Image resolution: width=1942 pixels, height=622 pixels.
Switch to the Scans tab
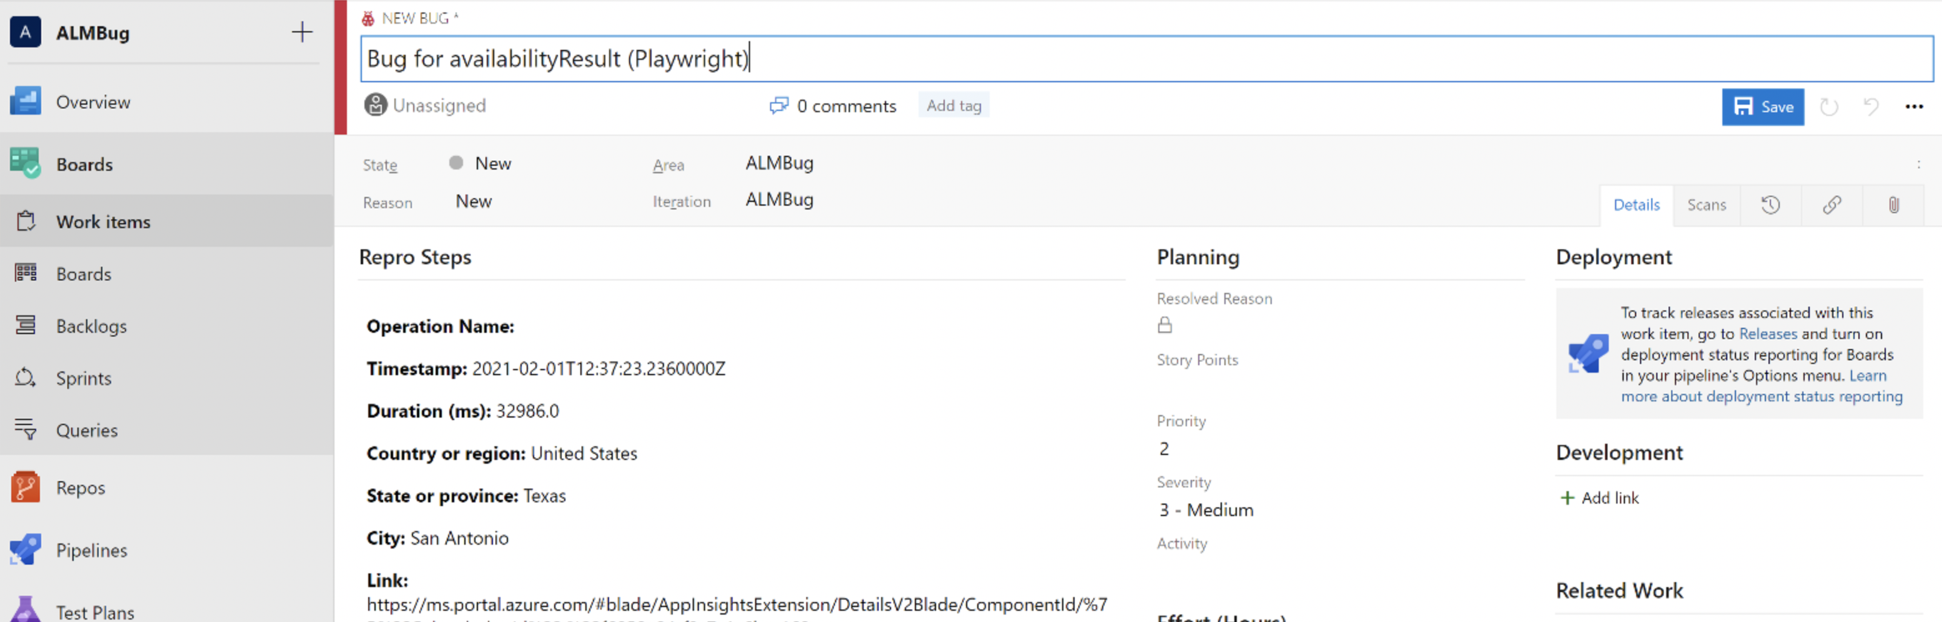[x=1706, y=205]
